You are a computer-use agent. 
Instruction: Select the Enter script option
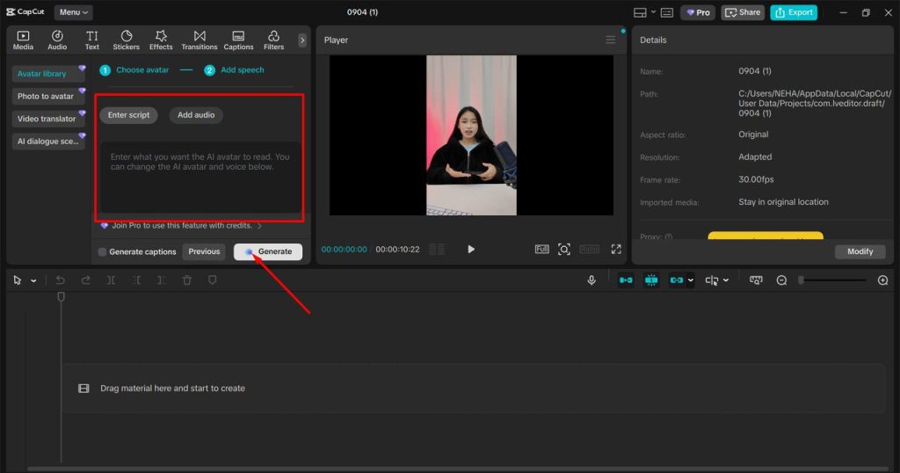[128, 115]
